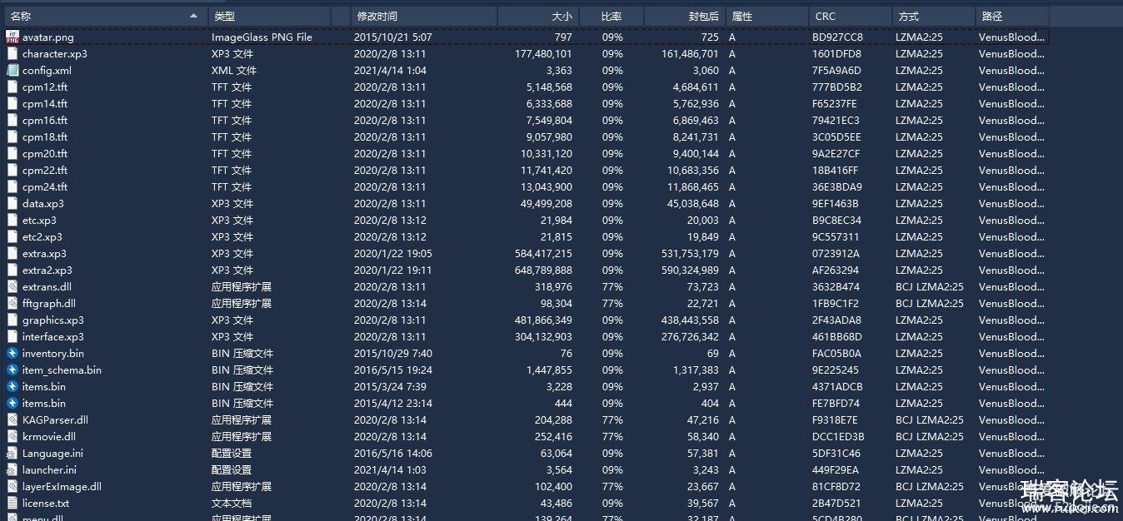Click the config.xml document icon
Image resolution: width=1123 pixels, height=521 pixels.
click(12, 70)
